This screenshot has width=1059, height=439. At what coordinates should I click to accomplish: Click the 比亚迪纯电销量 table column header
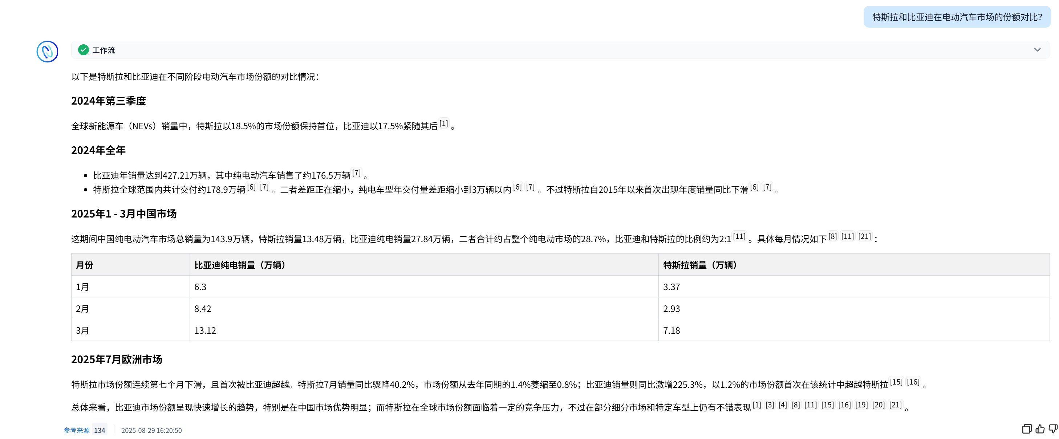click(x=240, y=265)
